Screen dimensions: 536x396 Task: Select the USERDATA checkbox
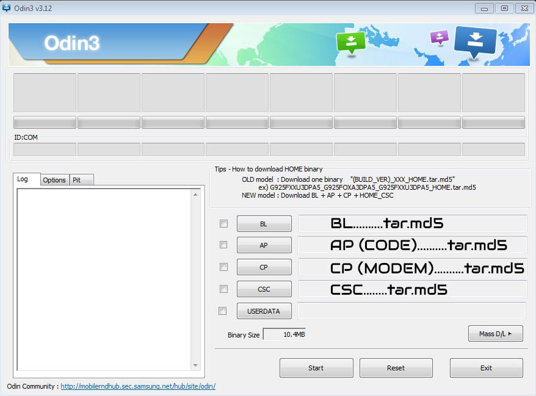[x=223, y=311]
